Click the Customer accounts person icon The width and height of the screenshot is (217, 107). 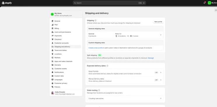pos(52,43)
